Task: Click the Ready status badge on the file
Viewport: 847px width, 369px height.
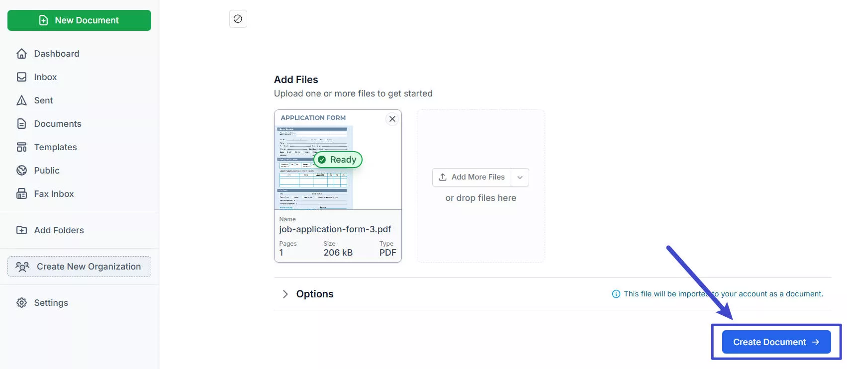Action: click(x=337, y=160)
